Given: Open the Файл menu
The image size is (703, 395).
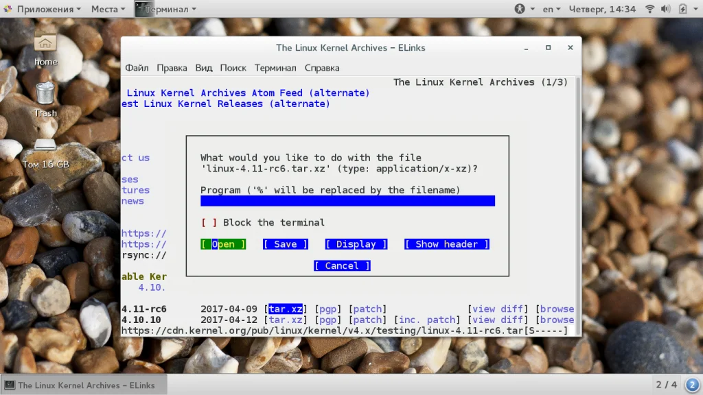Looking at the screenshot, I should (137, 68).
